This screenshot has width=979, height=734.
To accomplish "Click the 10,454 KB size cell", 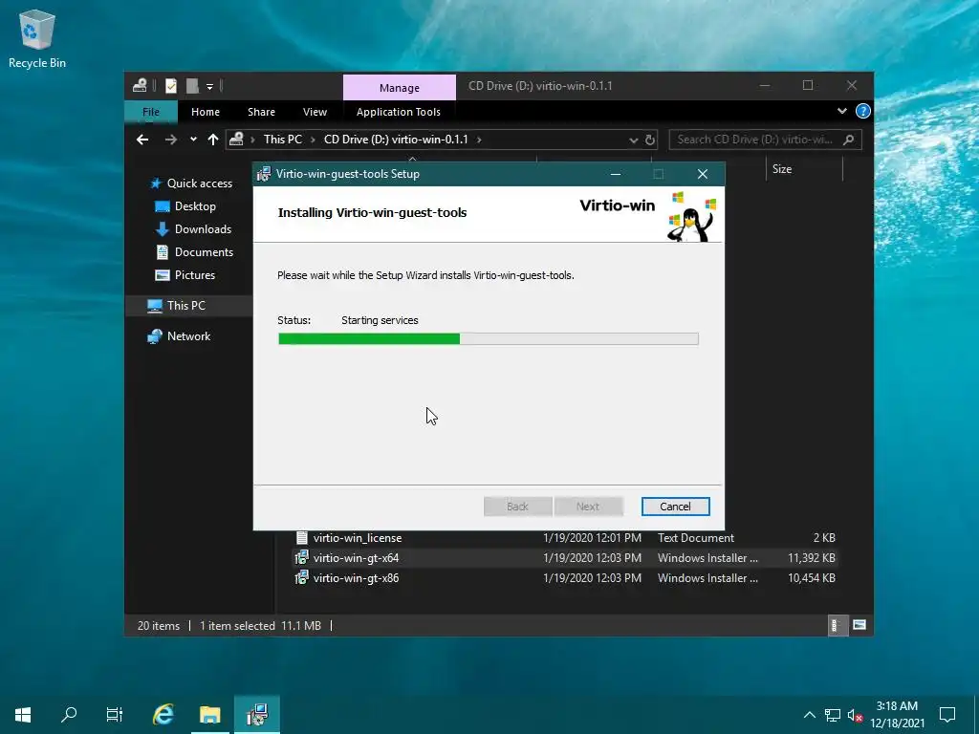I will tap(811, 578).
